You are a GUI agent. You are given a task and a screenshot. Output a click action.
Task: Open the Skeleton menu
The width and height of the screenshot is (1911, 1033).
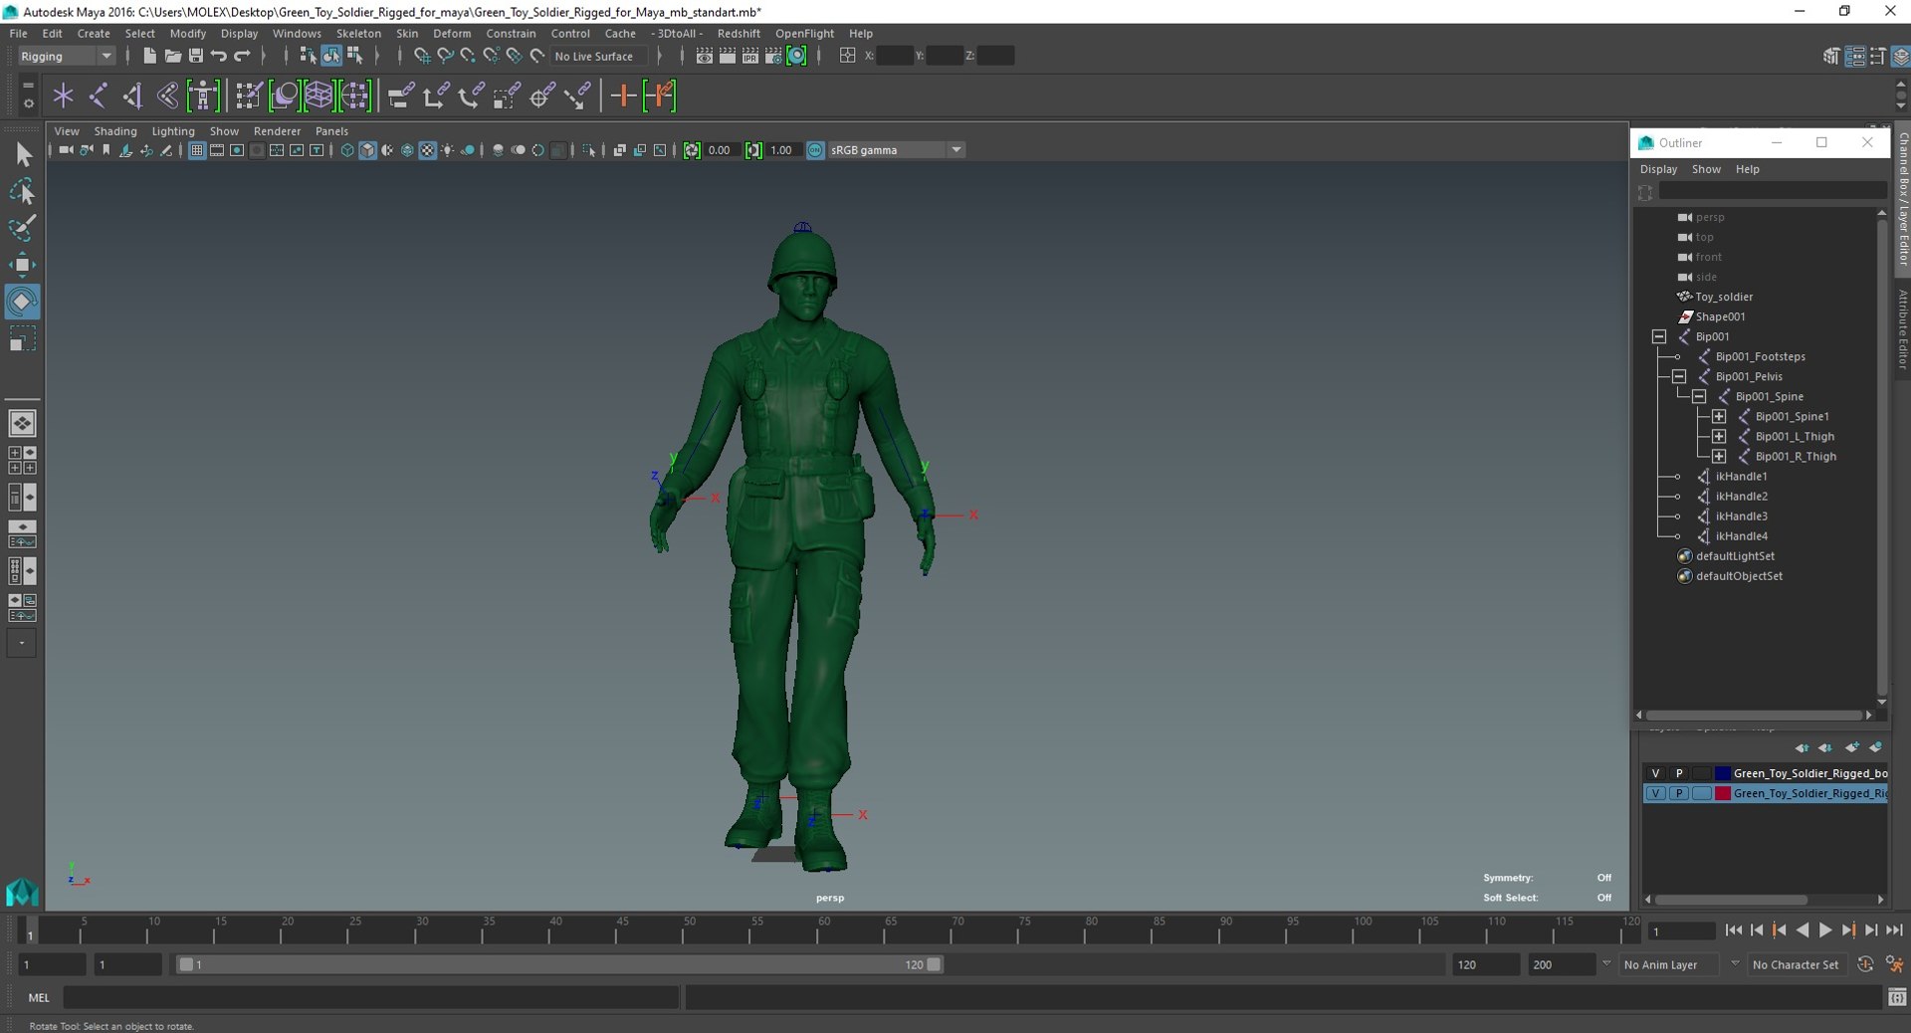pos(358,33)
